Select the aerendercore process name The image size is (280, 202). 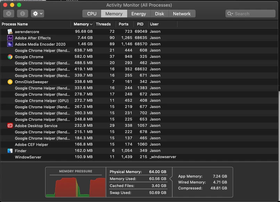[x=27, y=32]
